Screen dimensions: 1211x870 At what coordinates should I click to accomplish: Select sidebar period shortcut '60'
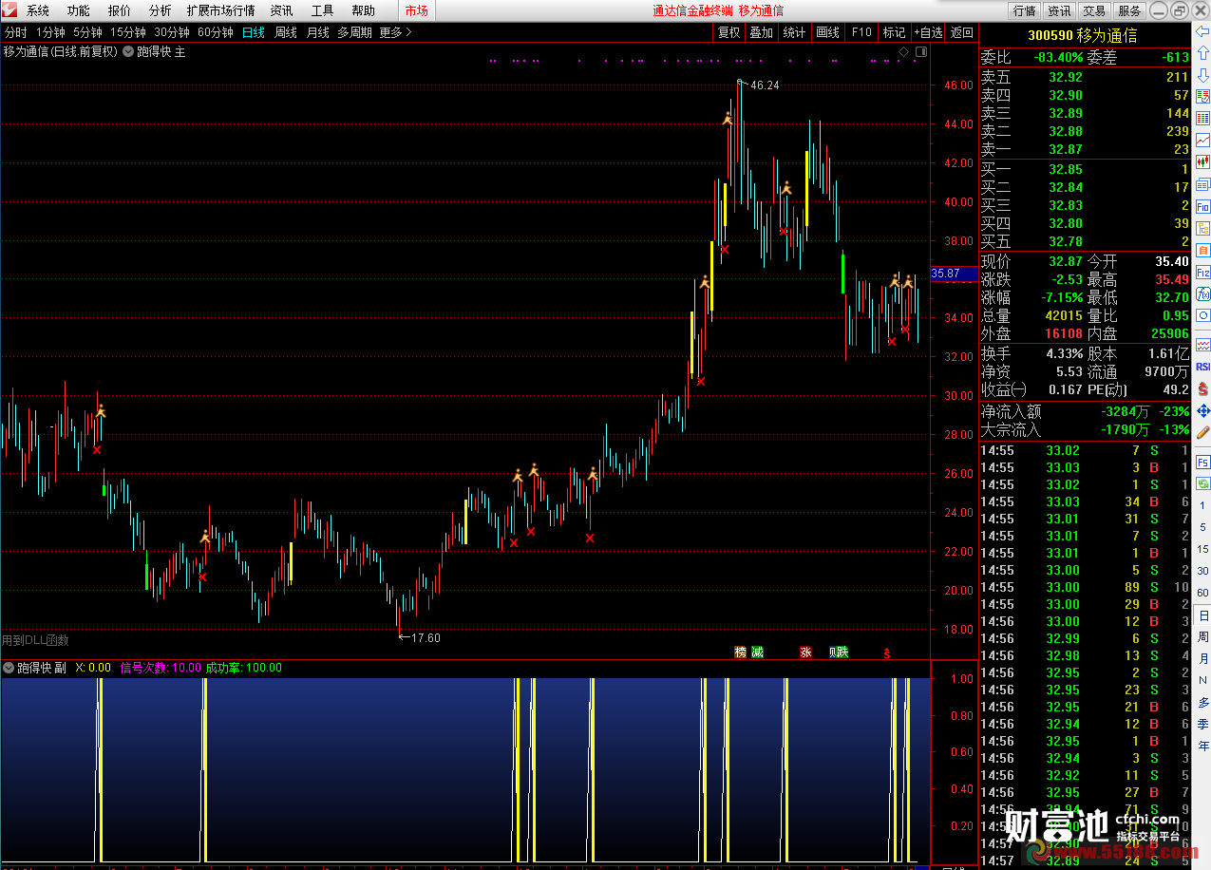(1203, 593)
